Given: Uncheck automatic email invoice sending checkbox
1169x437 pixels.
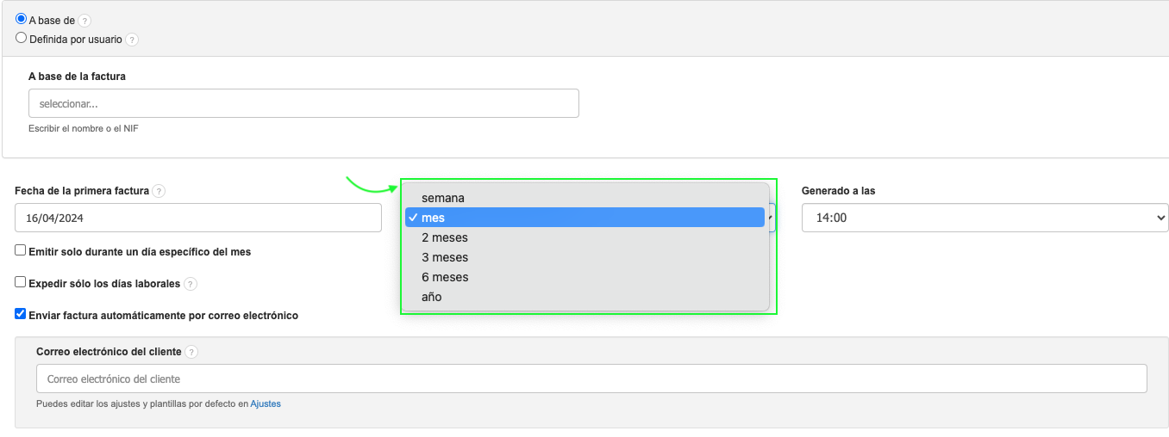Looking at the screenshot, I should click(21, 315).
